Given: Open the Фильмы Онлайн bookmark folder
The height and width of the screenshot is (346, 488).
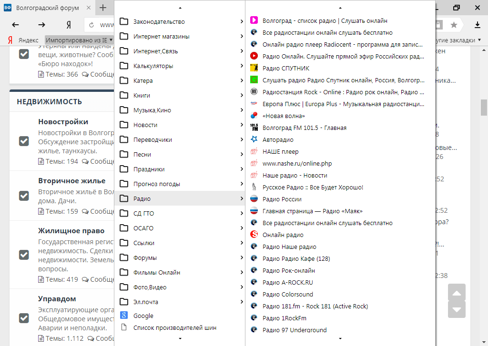Looking at the screenshot, I should click(x=180, y=272).
